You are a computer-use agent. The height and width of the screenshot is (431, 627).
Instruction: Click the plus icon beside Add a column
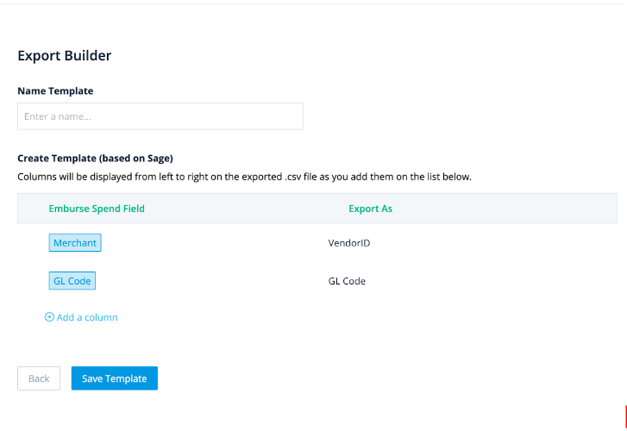tap(49, 317)
